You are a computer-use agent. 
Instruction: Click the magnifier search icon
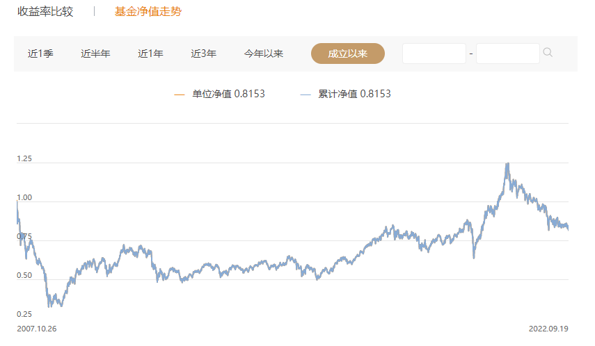click(548, 53)
